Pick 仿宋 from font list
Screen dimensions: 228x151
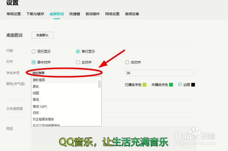pyautogui.click(x=65, y=113)
